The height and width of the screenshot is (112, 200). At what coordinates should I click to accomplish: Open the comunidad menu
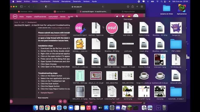pyautogui.click(x=53, y=16)
